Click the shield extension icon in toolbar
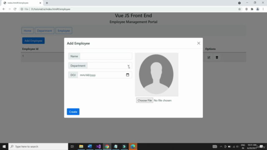 247,9
